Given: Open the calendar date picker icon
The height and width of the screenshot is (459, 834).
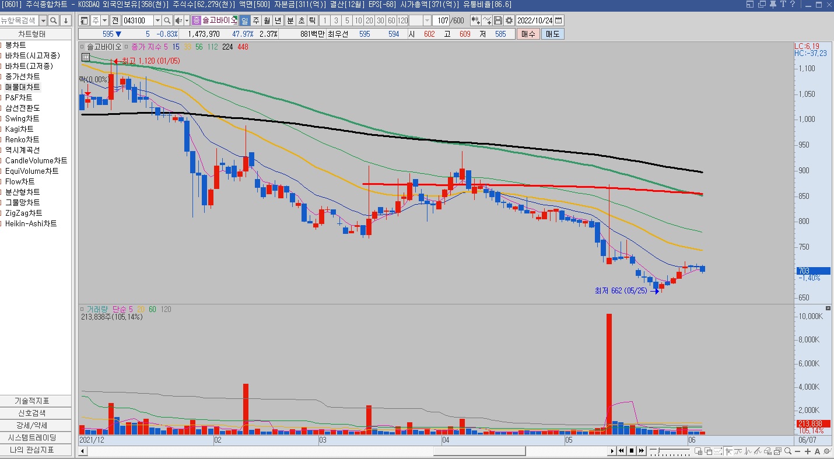Looking at the screenshot, I should click(x=559, y=20).
